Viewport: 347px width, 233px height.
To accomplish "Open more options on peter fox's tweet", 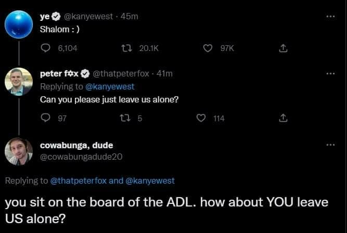I will (x=328, y=74).
